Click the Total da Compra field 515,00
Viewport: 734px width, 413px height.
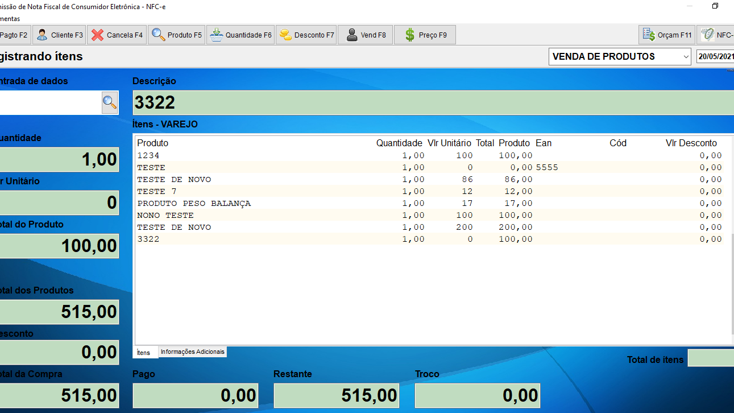click(x=59, y=395)
